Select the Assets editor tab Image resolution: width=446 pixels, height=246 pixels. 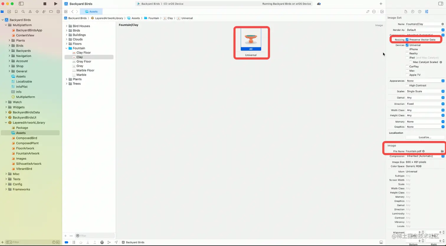click(91, 12)
